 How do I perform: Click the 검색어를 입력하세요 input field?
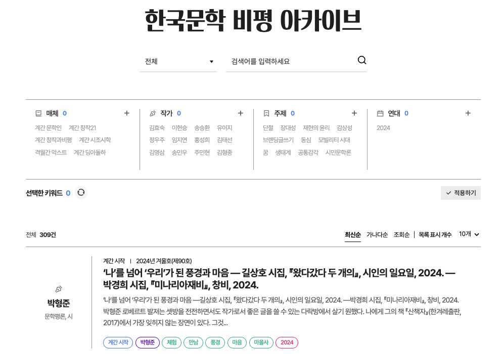pos(283,61)
